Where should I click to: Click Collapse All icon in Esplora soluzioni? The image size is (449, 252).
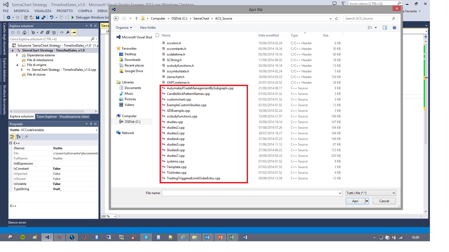pos(48,32)
